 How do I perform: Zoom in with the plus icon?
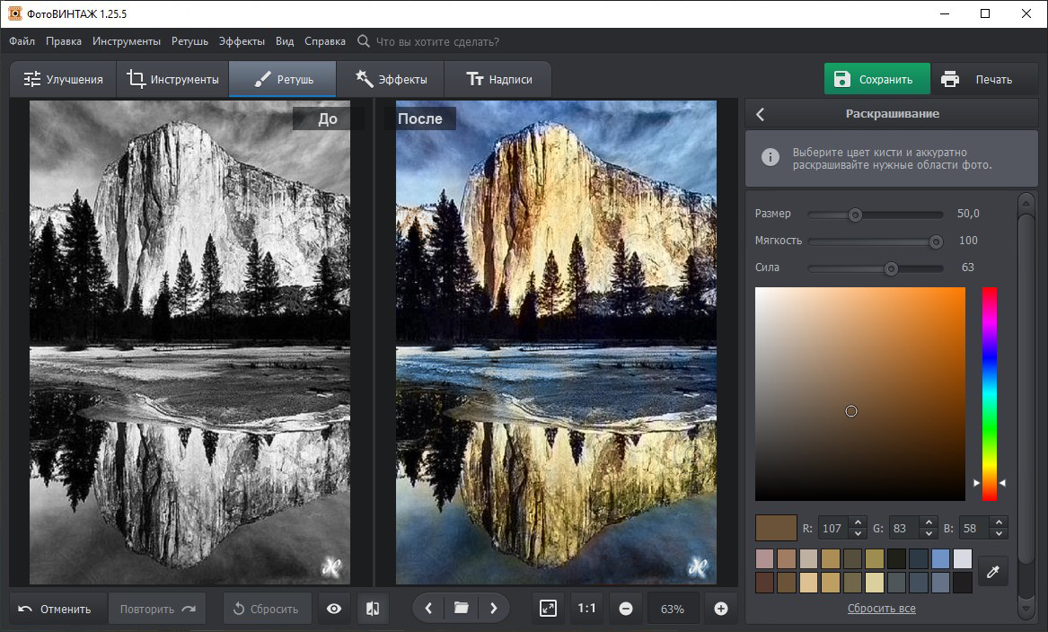tap(720, 609)
